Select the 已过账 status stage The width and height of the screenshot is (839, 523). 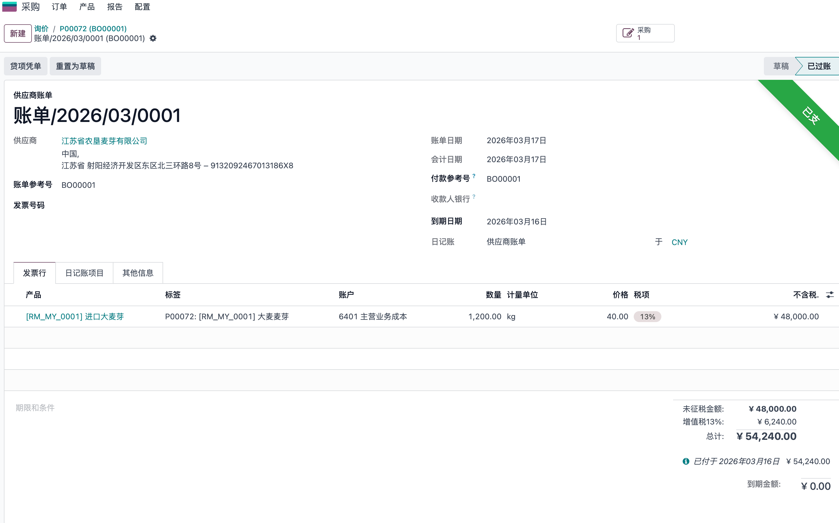(x=819, y=66)
